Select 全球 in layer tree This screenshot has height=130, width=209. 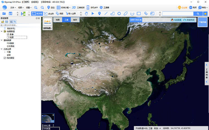(x=9, y=55)
